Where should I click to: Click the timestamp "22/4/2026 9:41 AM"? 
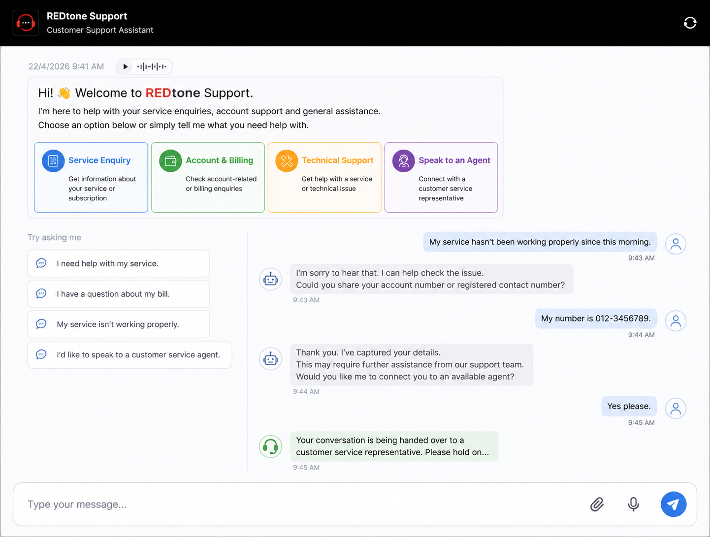pos(66,66)
